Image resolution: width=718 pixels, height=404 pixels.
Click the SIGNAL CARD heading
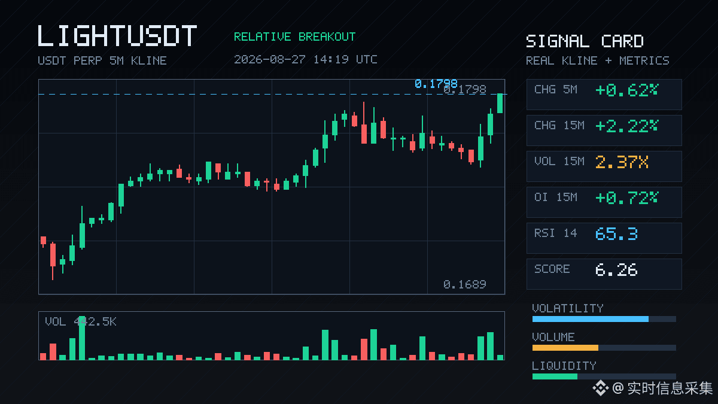pyautogui.click(x=585, y=41)
